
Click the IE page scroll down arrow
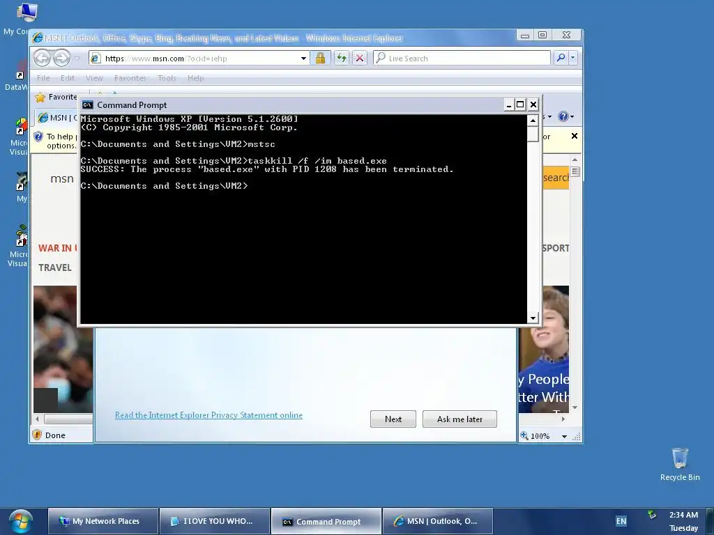tap(575, 408)
